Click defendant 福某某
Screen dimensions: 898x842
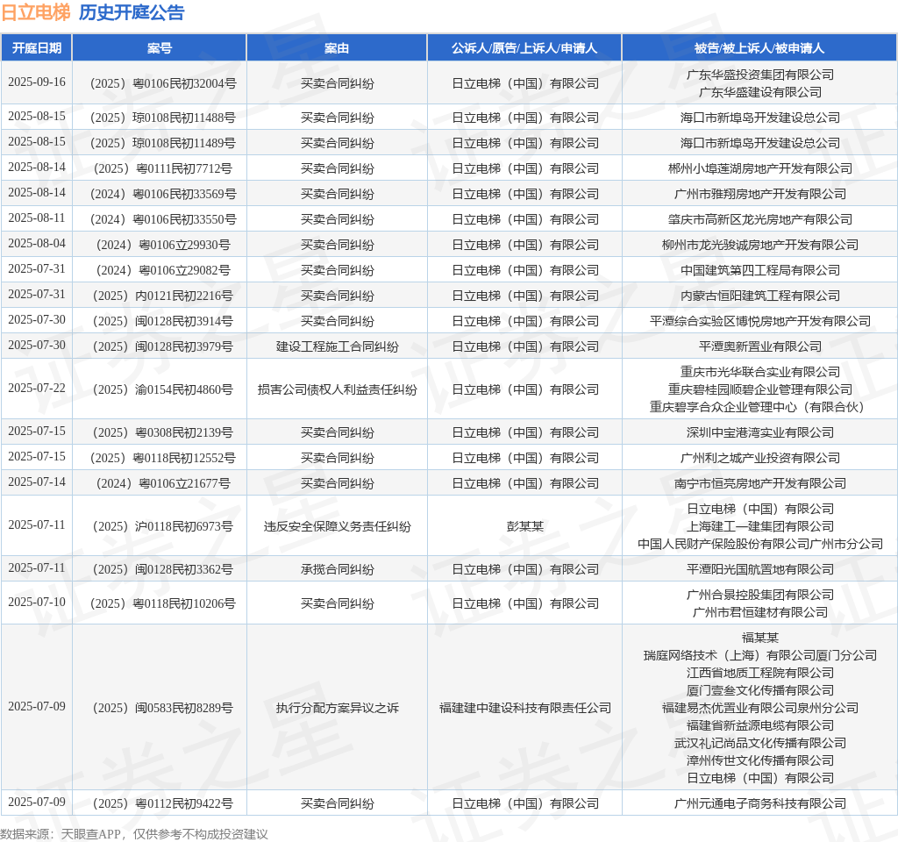(x=760, y=639)
